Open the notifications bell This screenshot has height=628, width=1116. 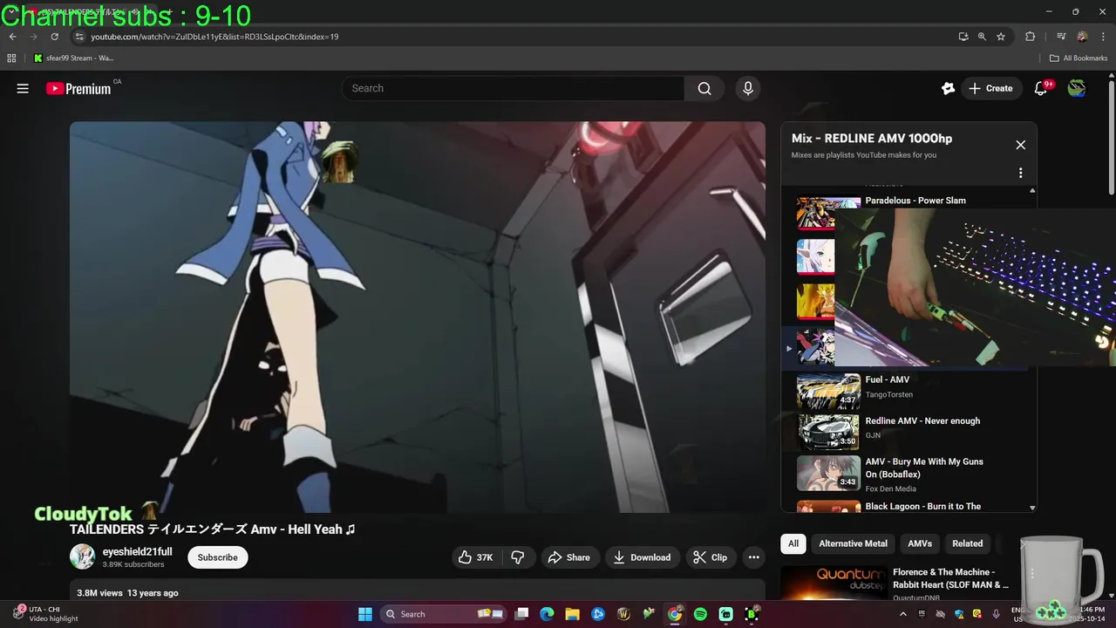[x=1040, y=88]
